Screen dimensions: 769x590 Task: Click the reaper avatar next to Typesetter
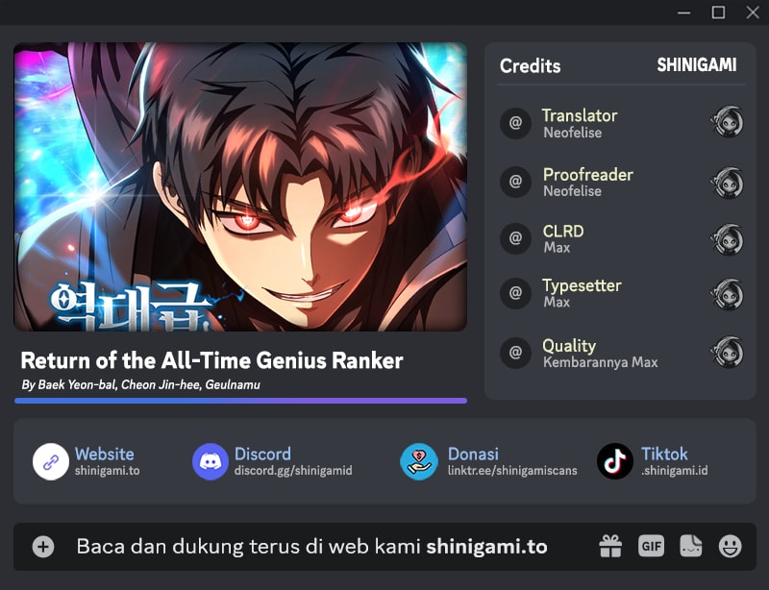coord(728,294)
